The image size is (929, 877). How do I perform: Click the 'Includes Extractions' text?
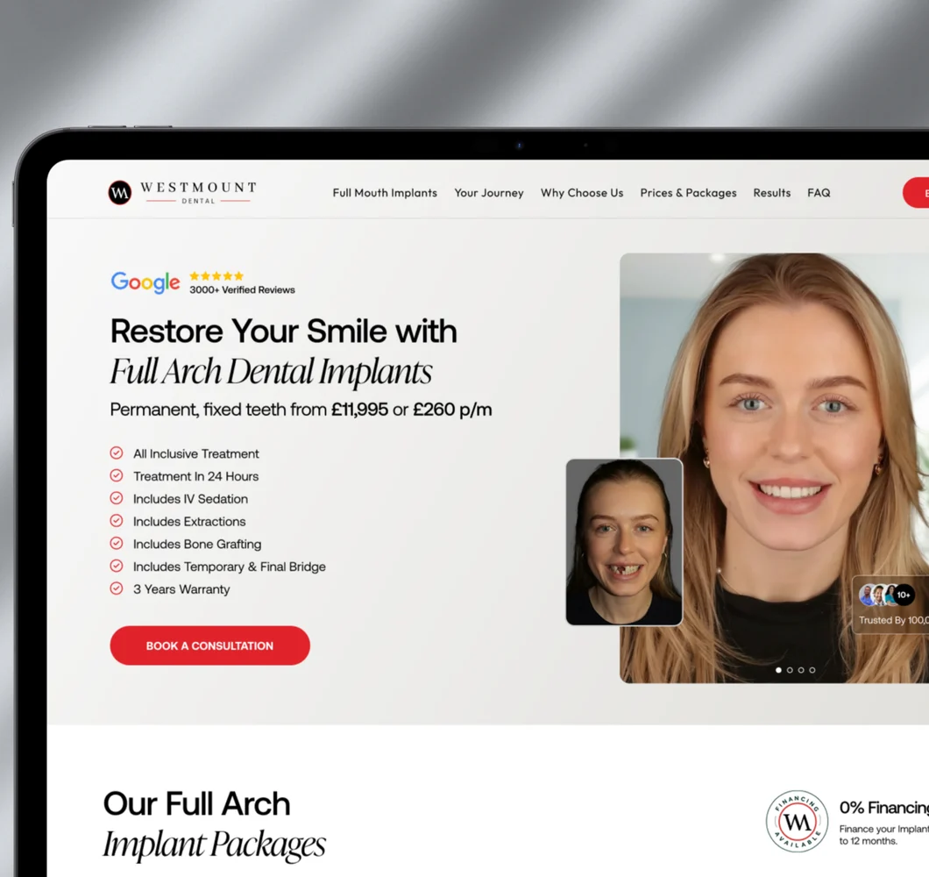click(x=189, y=521)
